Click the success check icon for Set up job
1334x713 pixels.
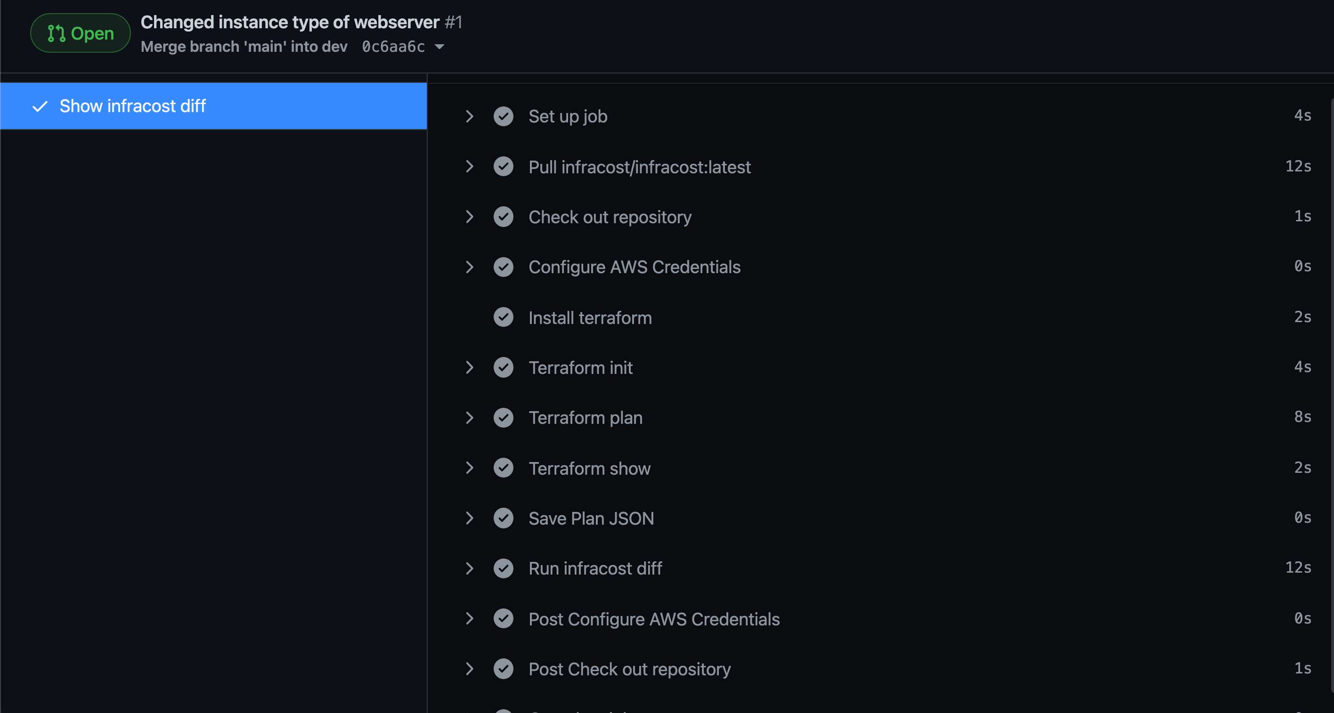[x=503, y=116]
